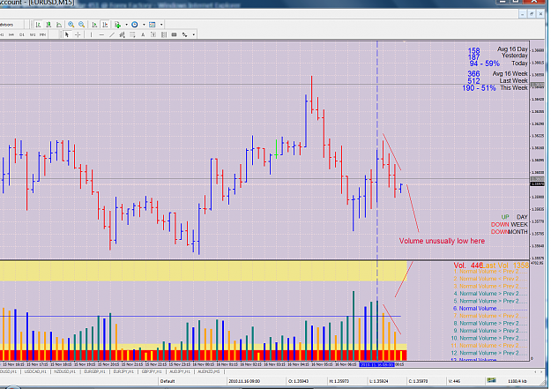Click the zoom out magnifier icon

click(81, 25)
